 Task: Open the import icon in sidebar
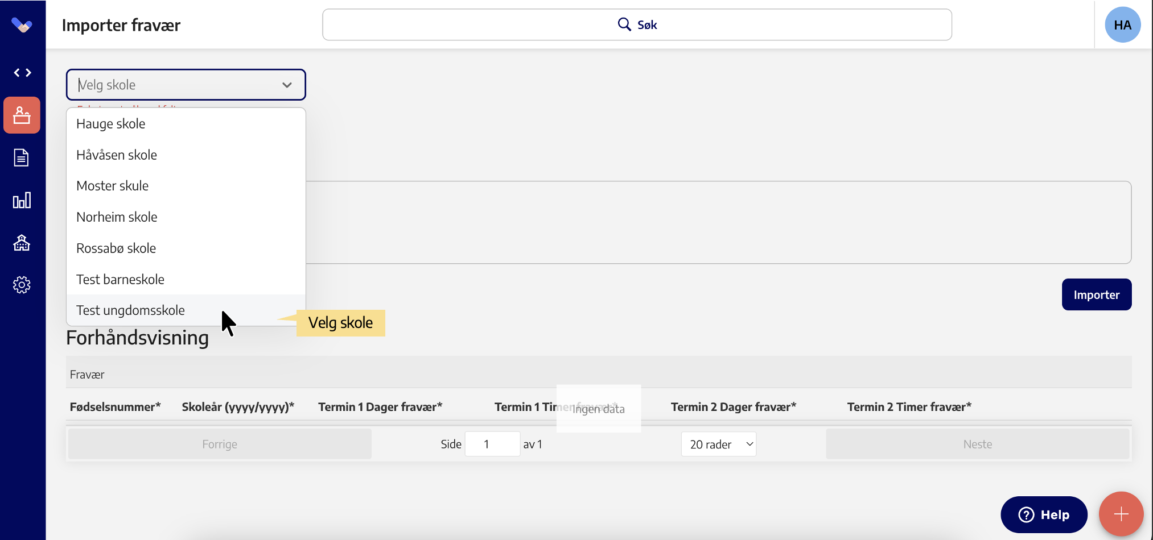pyautogui.click(x=22, y=115)
